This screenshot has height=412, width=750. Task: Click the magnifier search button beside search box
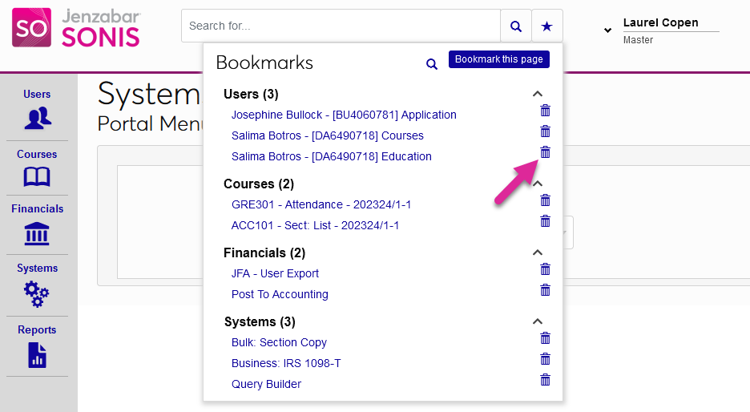[x=515, y=26]
